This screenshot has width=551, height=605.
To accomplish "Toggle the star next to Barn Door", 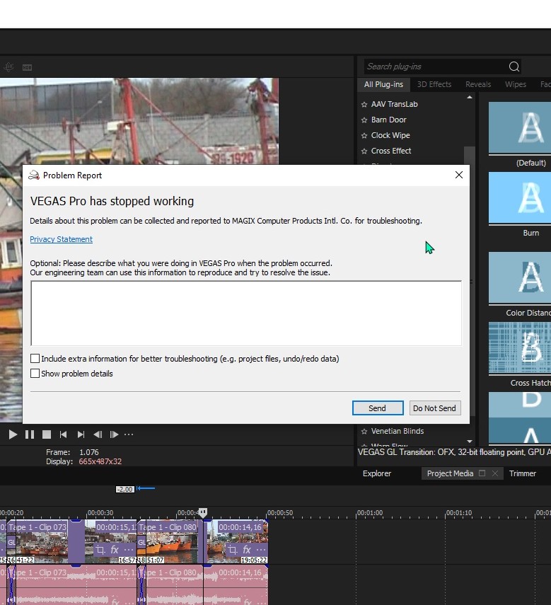I will [364, 120].
